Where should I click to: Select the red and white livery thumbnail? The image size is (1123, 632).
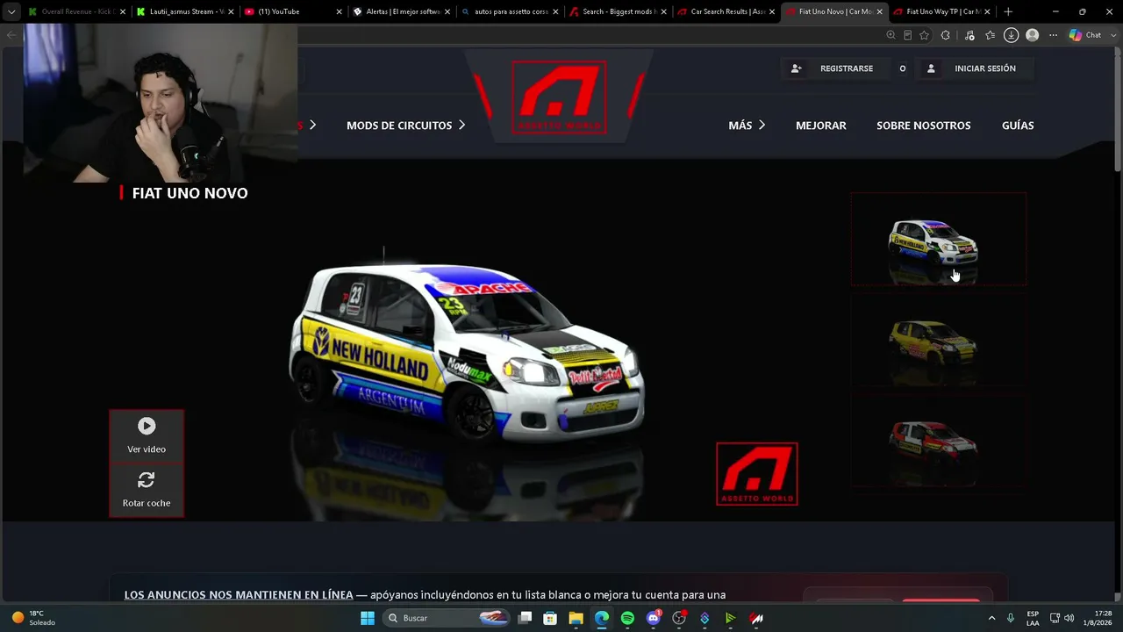pos(938,441)
